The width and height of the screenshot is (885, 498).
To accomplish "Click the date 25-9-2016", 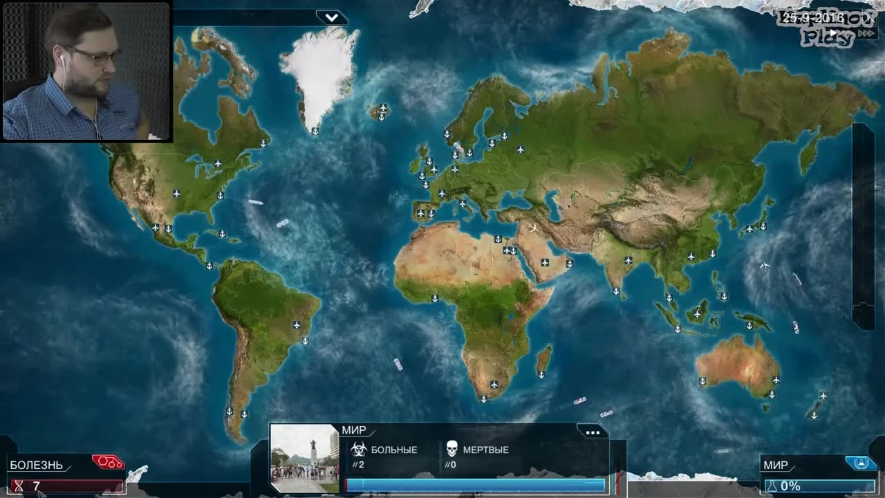I will (814, 19).
